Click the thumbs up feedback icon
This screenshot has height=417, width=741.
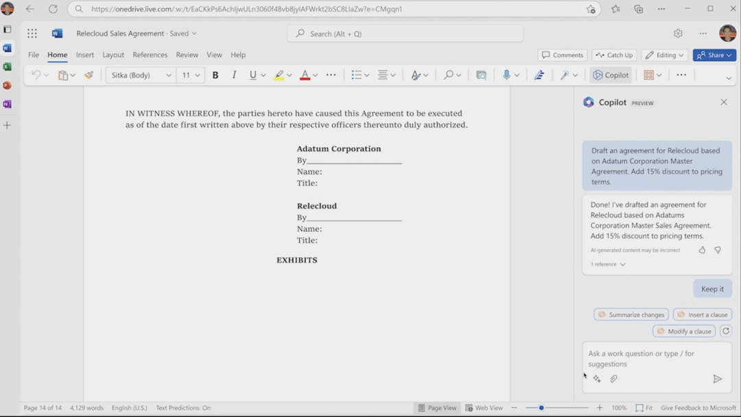[x=702, y=250]
